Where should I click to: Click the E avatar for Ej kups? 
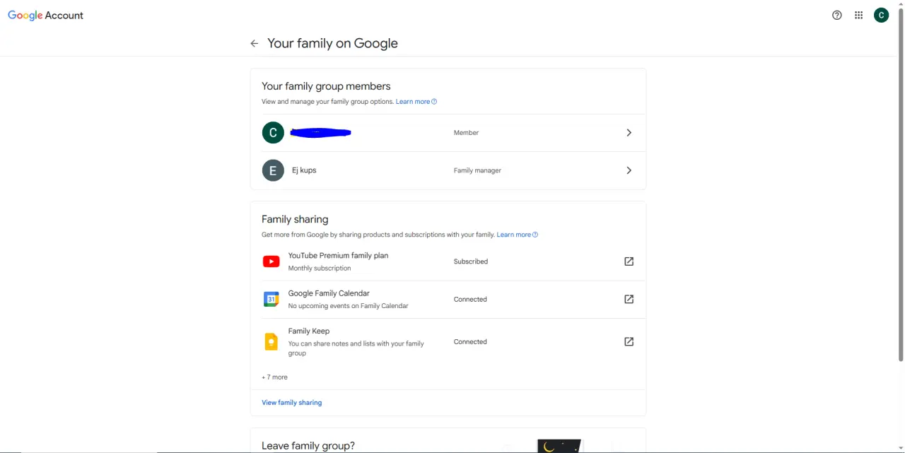[273, 170]
